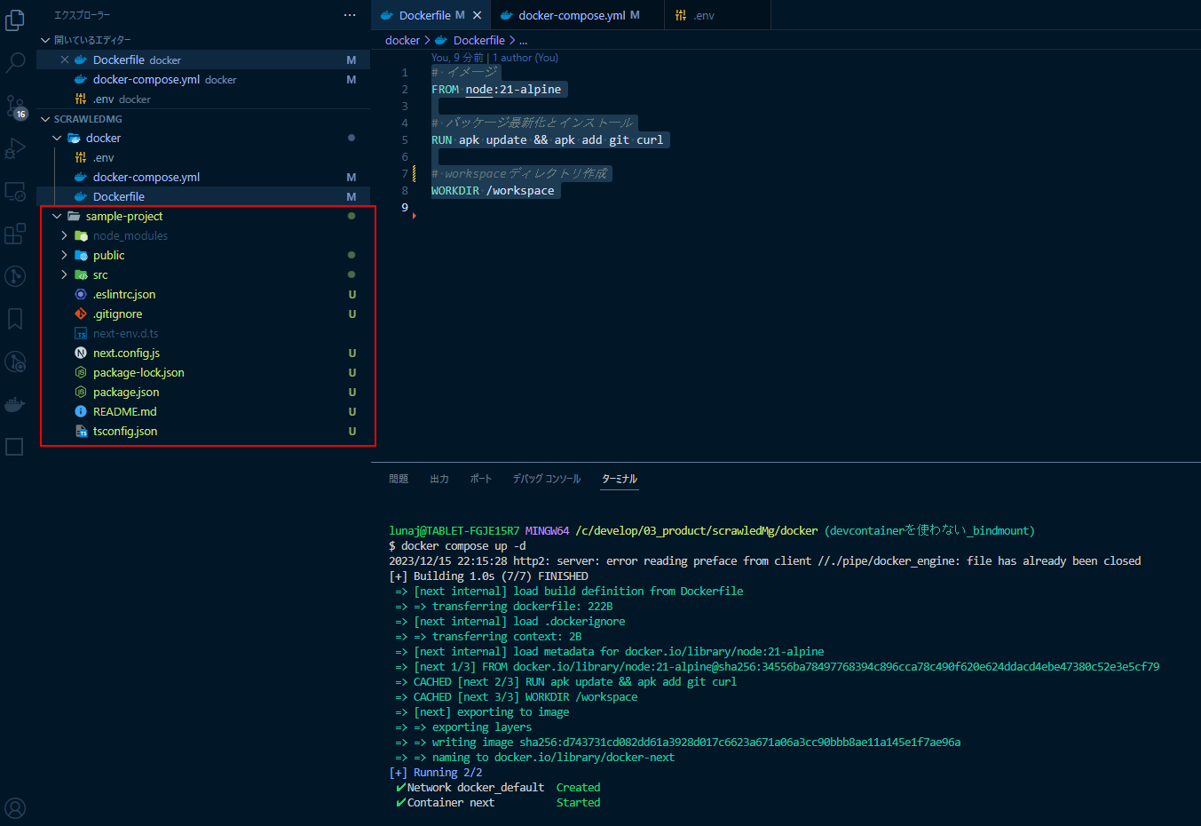Open the Docker whale view in activity bar
Image resolution: width=1201 pixels, height=826 pixels.
tap(15, 405)
